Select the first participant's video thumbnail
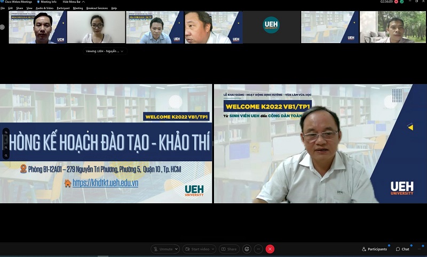427x257 pixels. coord(38,27)
